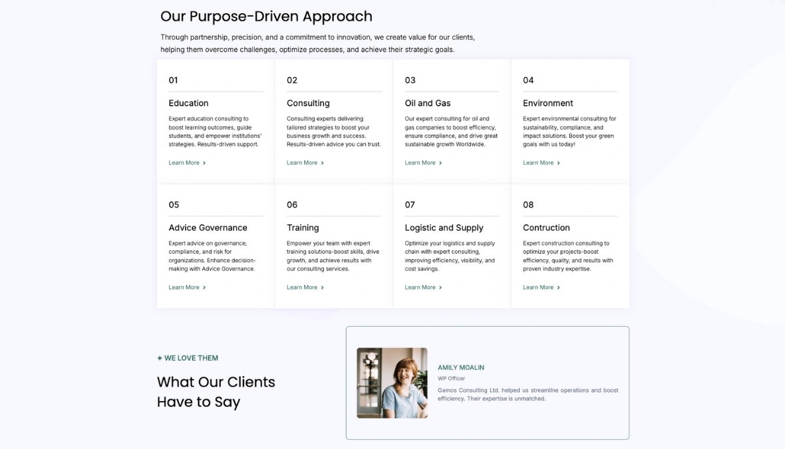This screenshot has height=449, width=785.
Task: Click Amily Moalin's testimonial photo
Action: tap(392, 383)
